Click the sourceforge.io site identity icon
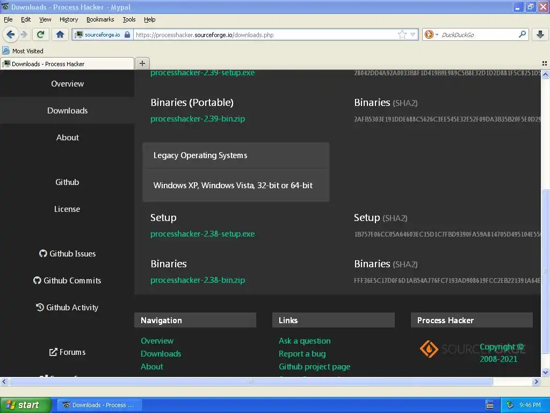The image size is (550, 413). (x=79, y=34)
